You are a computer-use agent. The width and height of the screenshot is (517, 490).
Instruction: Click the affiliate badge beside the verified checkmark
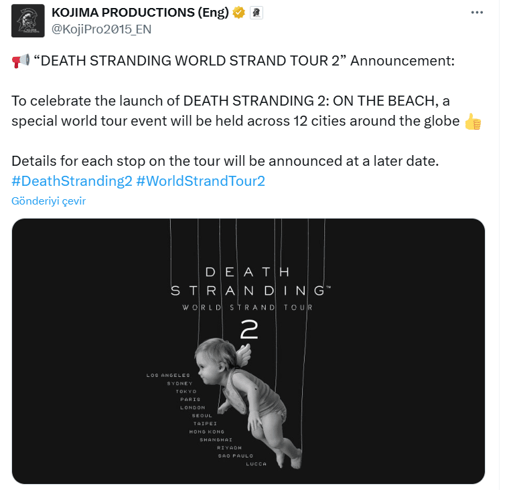[x=255, y=12]
